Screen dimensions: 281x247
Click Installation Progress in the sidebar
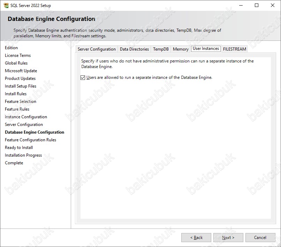(23, 155)
